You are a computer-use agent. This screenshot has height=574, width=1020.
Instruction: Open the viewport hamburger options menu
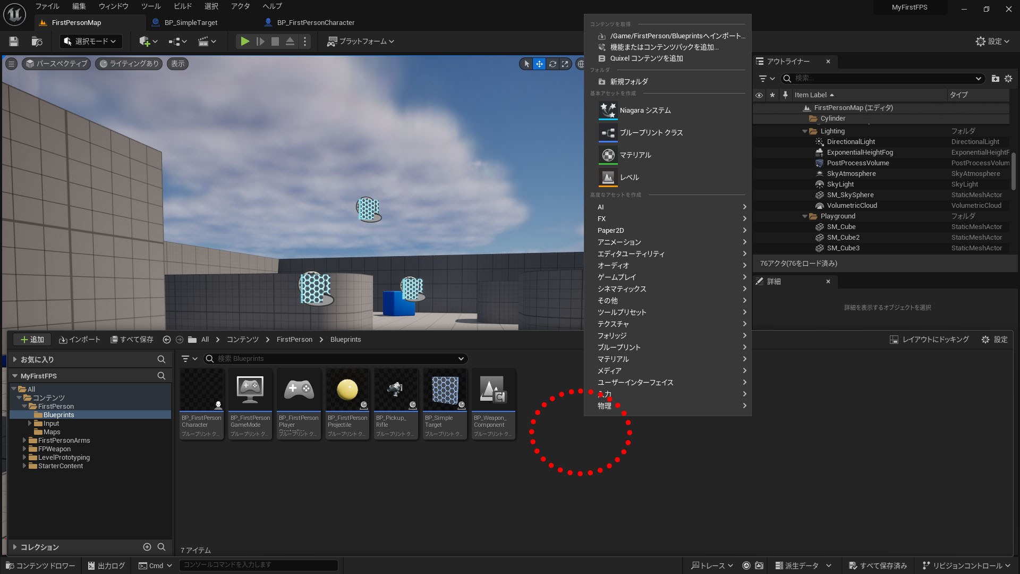[x=11, y=64]
